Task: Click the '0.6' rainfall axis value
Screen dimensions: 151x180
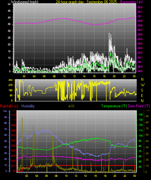Action: pos(13,140)
